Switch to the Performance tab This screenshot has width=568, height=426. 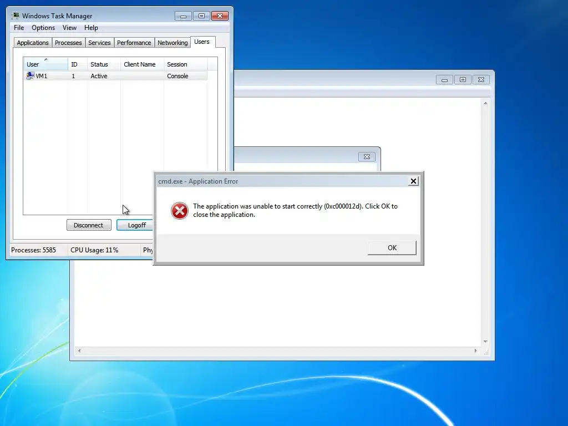(x=134, y=43)
